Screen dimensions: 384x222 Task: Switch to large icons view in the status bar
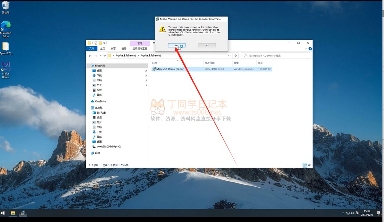click(309, 165)
